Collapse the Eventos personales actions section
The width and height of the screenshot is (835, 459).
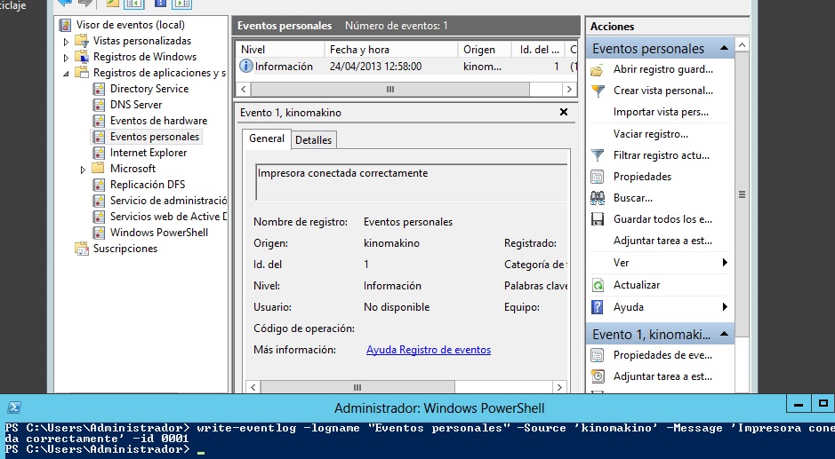click(x=725, y=48)
